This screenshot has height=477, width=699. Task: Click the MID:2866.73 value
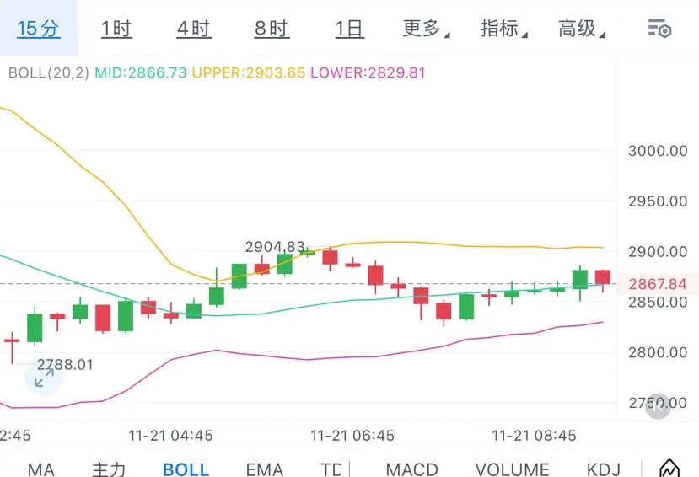141,72
